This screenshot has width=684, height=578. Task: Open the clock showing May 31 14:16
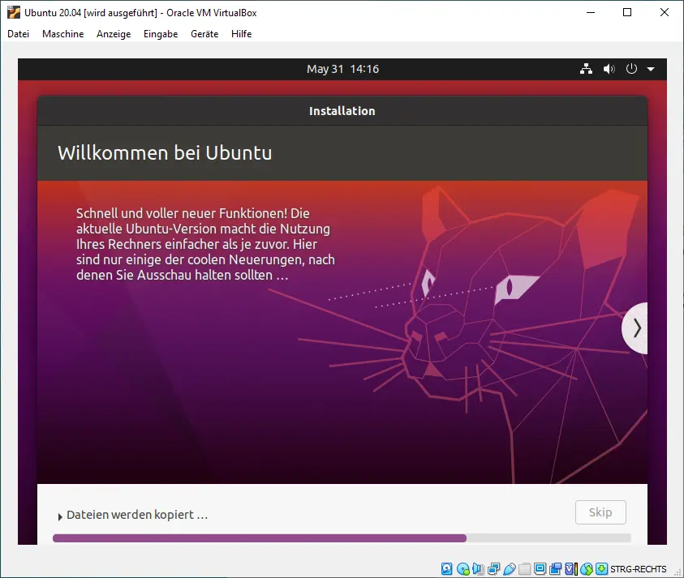point(342,69)
